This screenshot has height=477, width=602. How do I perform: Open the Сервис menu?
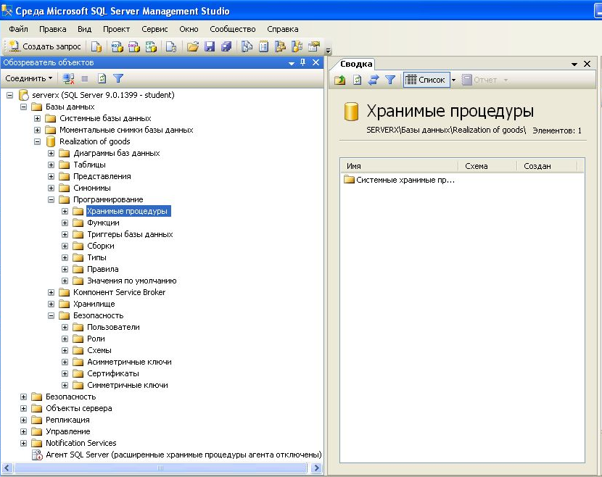(154, 29)
